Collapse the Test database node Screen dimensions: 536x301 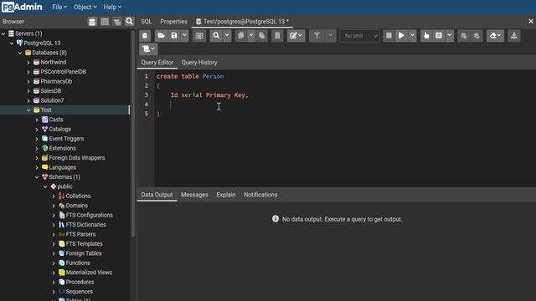pyautogui.click(x=28, y=110)
